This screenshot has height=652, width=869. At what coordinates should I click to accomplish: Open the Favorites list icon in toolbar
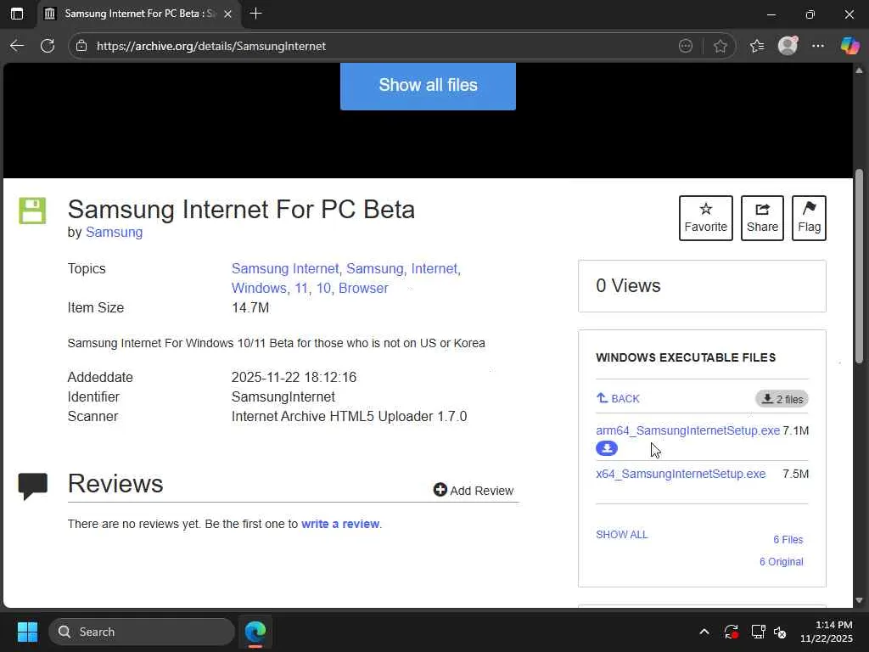pos(757,46)
